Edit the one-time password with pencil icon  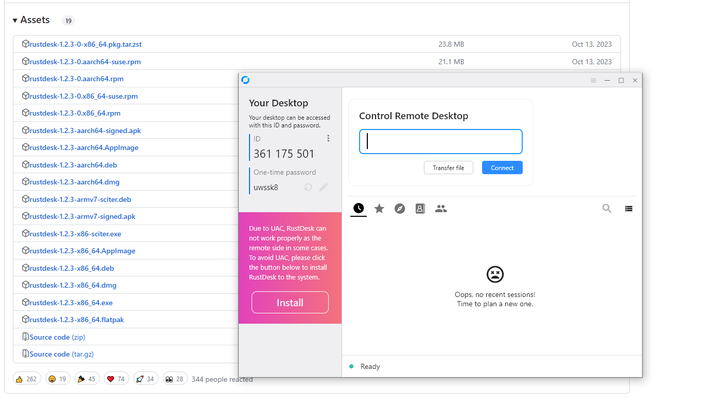point(324,187)
